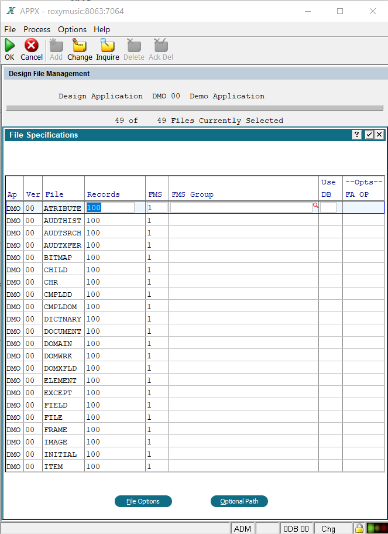Open FMS Group lookup magnifier icon

315,206
